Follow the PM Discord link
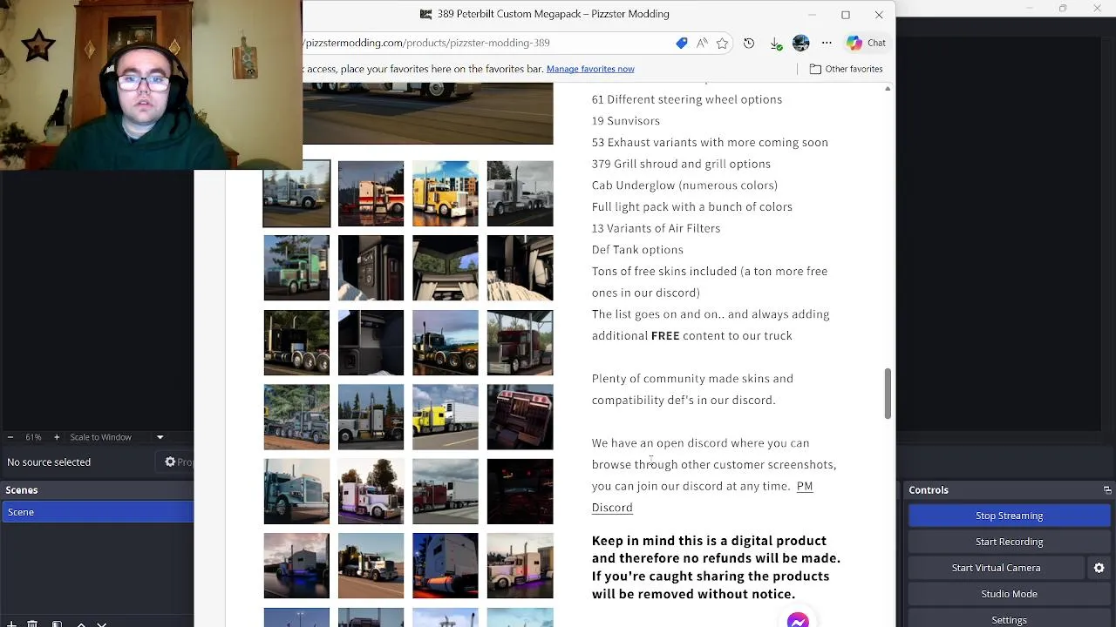The height and width of the screenshot is (627, 1116). click(702, 496)
